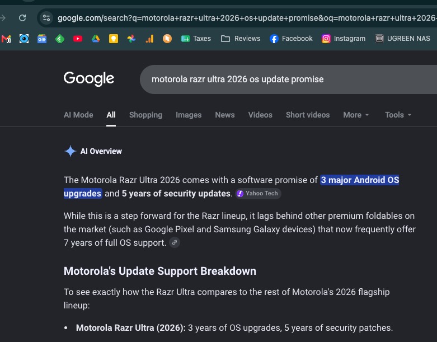The height and width of the screenshot is (342, 437).
Task: Reload the current page
Action: tap(22, 18)
